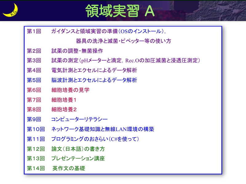
Task: Open 脳波計測とエクセルによるデータ解析
Action: point(94,80)
